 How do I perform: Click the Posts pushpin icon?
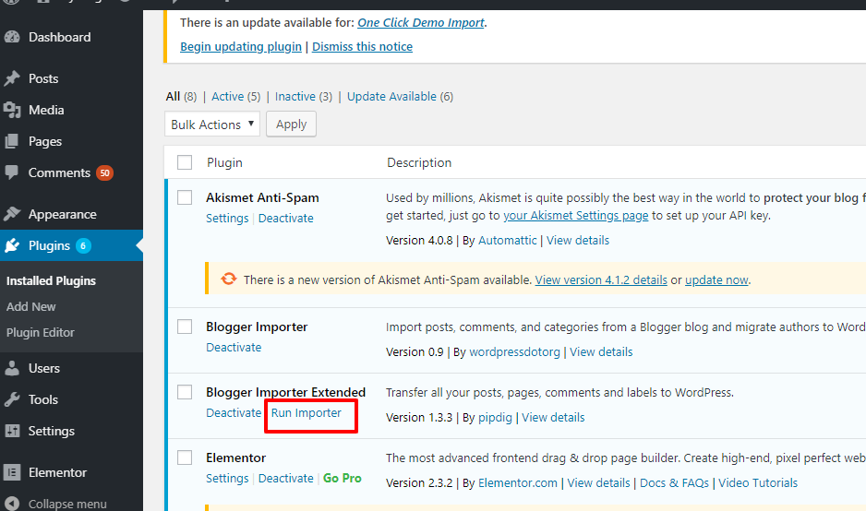(x=12, y=78)
